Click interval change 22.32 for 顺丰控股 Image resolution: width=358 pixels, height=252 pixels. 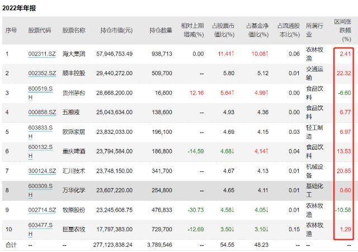[x=344, y=73]
